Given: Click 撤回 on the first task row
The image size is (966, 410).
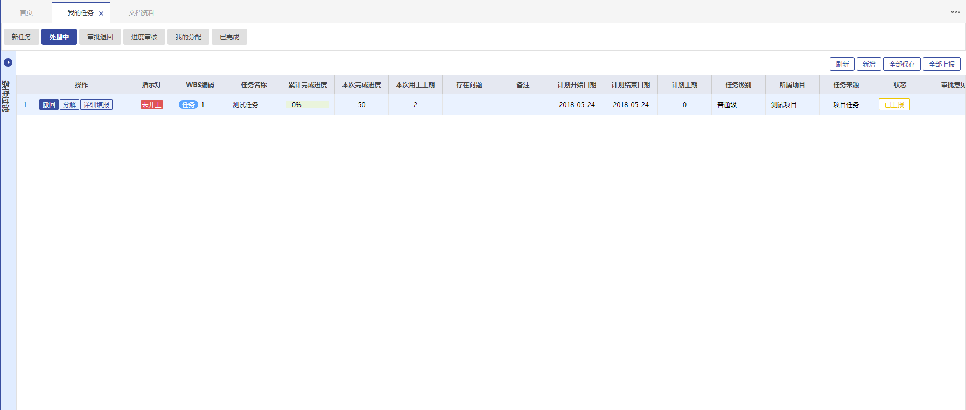Looking at the screenshot, I should [48, 104].
